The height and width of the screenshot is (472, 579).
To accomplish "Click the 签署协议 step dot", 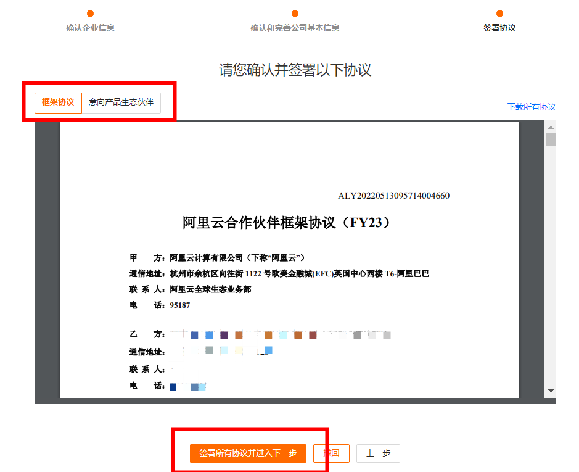I will click(x=499, y=14).
